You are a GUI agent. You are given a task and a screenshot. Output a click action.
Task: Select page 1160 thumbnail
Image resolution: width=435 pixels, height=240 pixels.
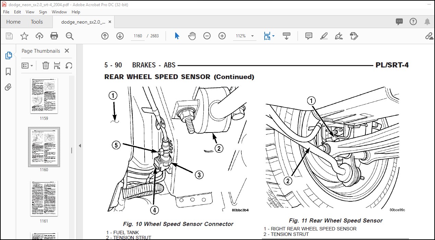[44, 147]
